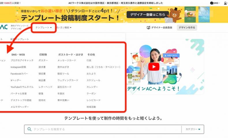This screenshot has width=228, height=138.
Task: Click the テンプレートを検索する search field
Action: 104,129
